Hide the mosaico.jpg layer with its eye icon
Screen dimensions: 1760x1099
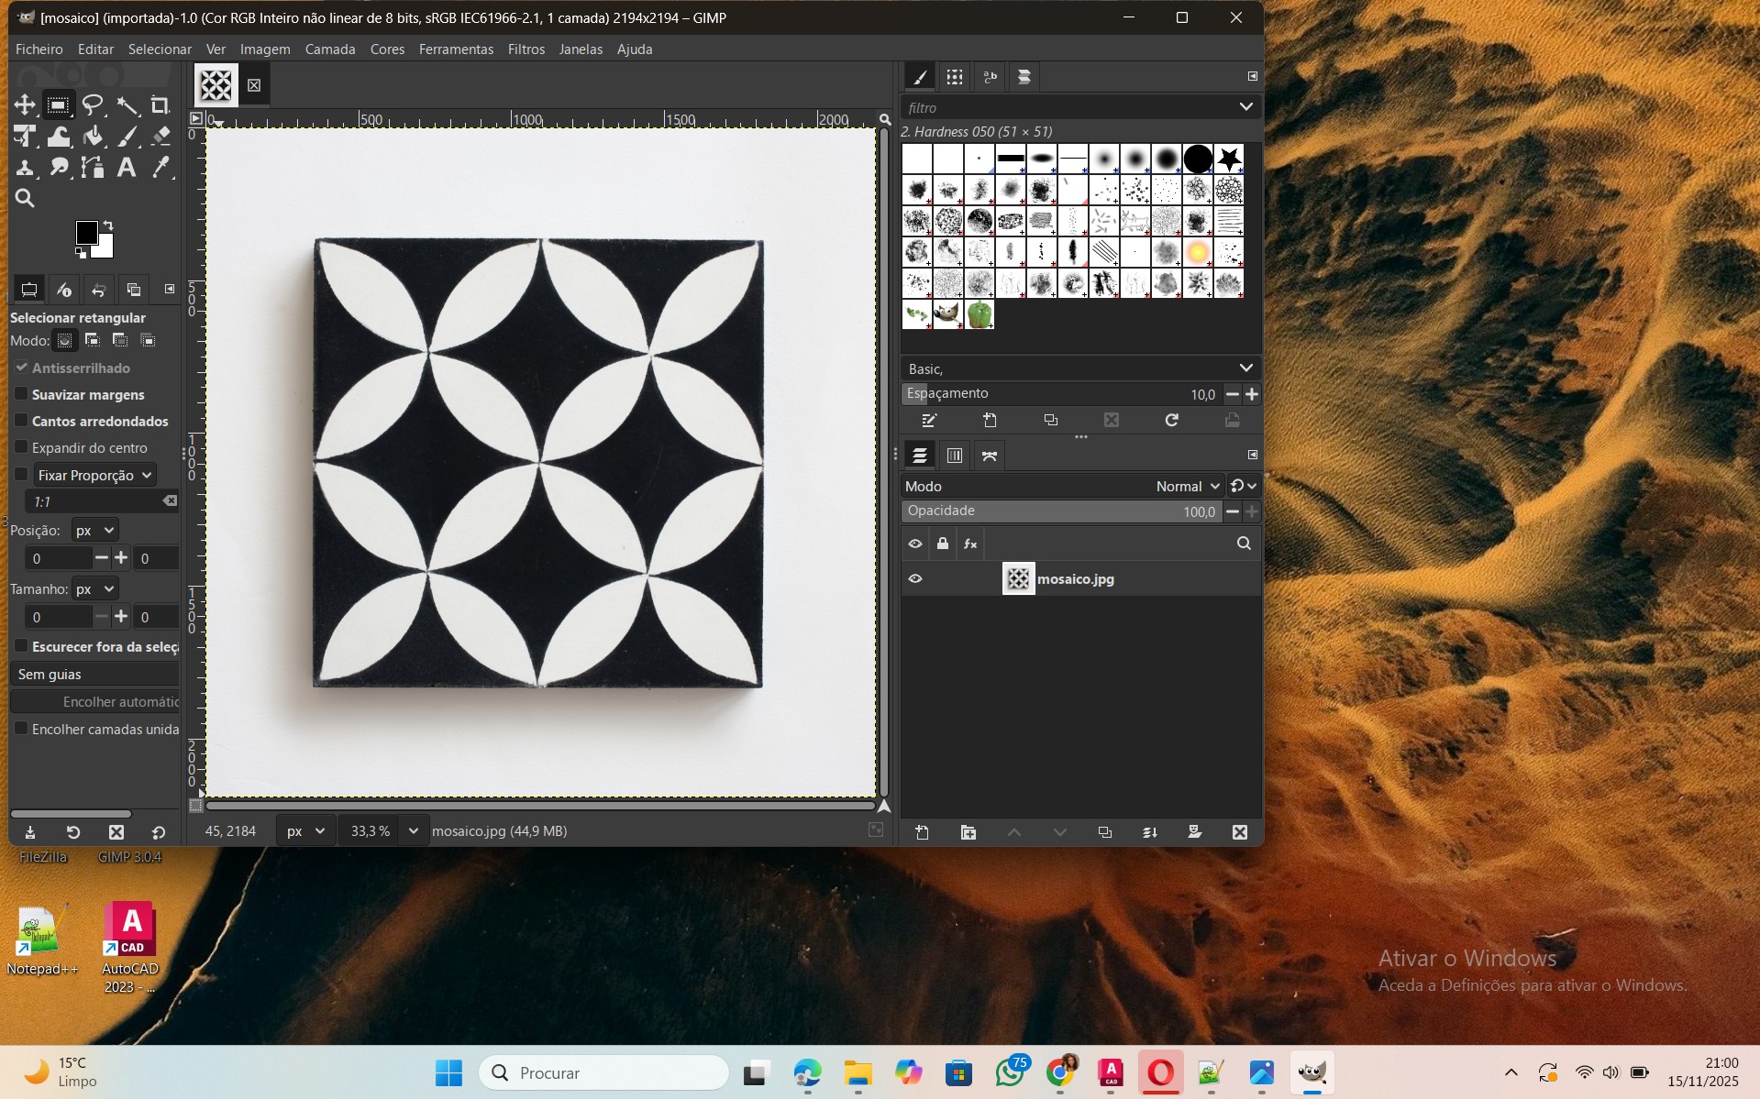(915, 578)
